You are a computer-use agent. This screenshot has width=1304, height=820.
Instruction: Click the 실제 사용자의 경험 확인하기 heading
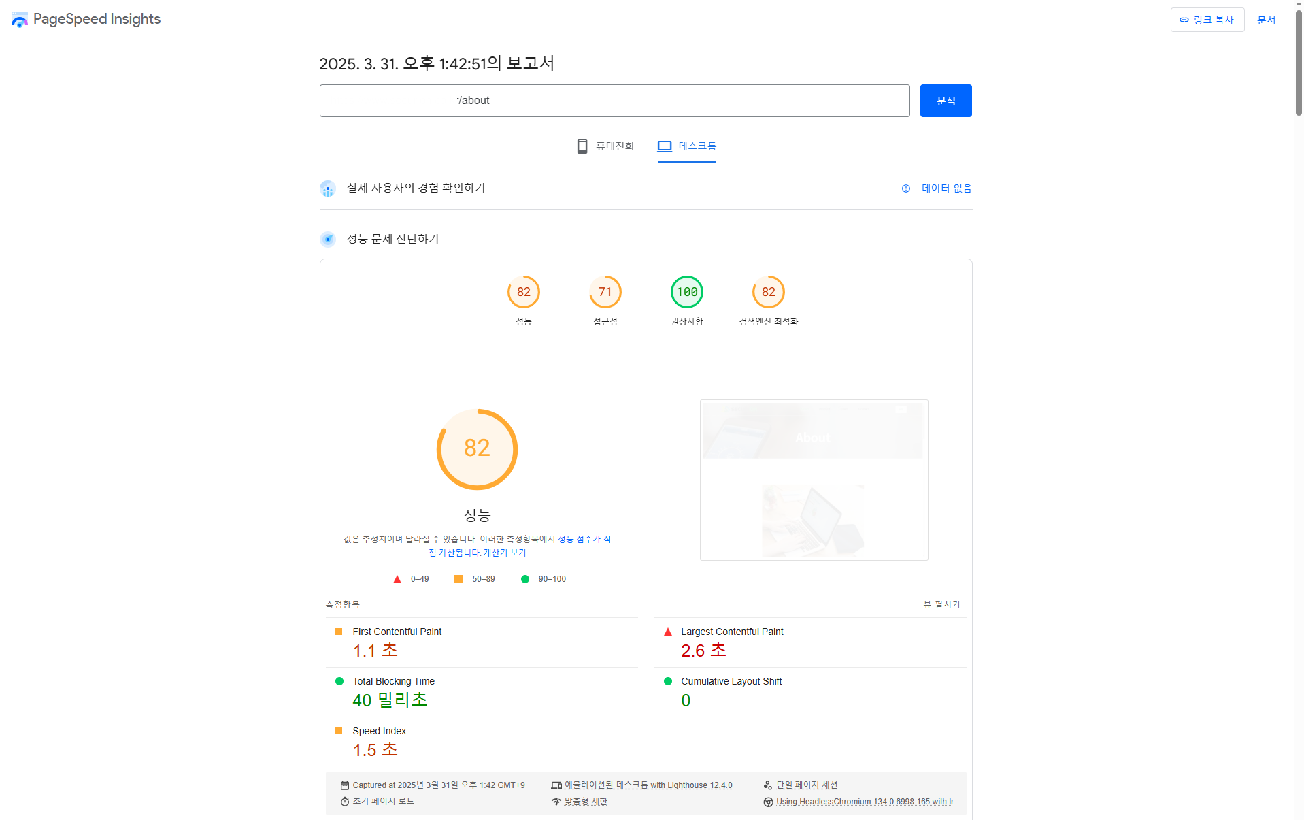(416, 188)
